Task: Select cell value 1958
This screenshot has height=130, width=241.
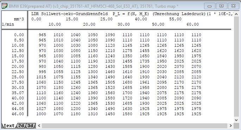Action: pos(145,87)
